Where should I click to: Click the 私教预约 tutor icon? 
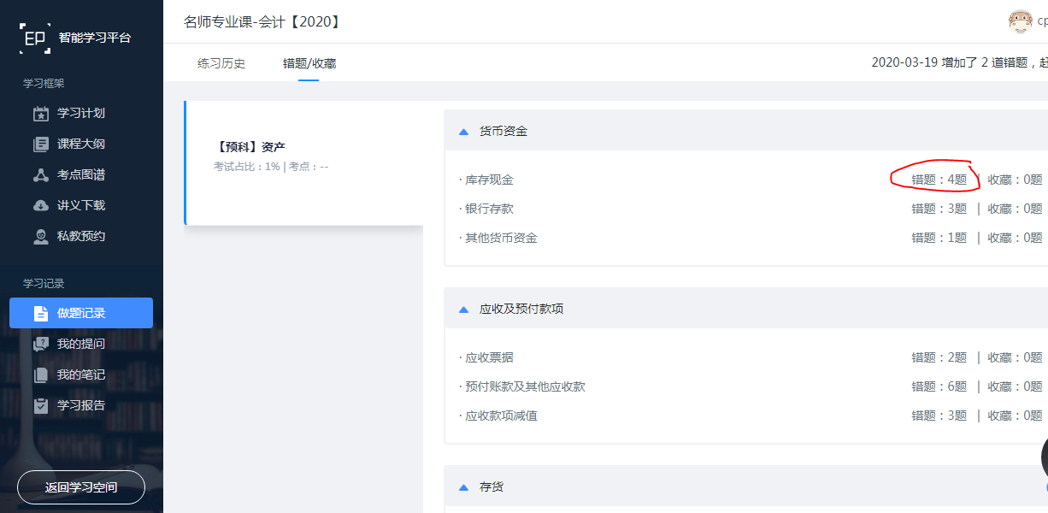coord(40,237)
